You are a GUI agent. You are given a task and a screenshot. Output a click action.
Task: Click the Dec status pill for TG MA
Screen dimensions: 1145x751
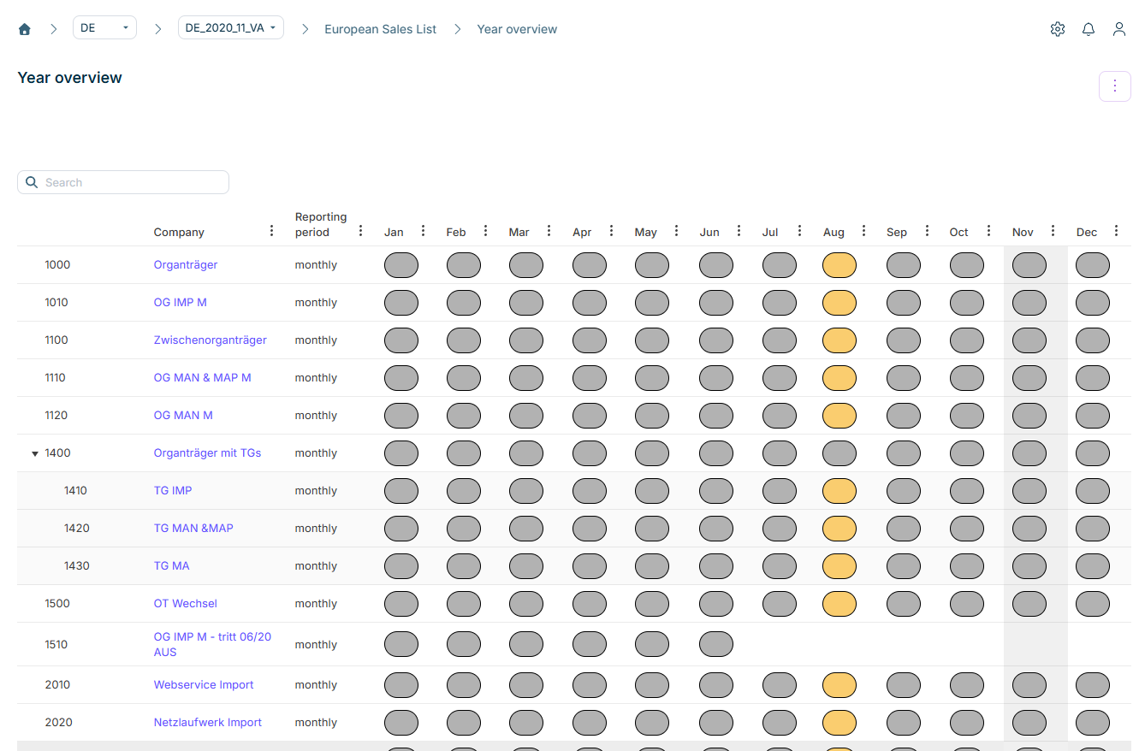[x=1093, y=566]
